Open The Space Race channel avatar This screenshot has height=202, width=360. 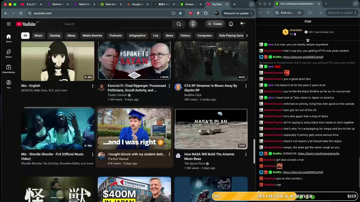[x=178, y=156]
